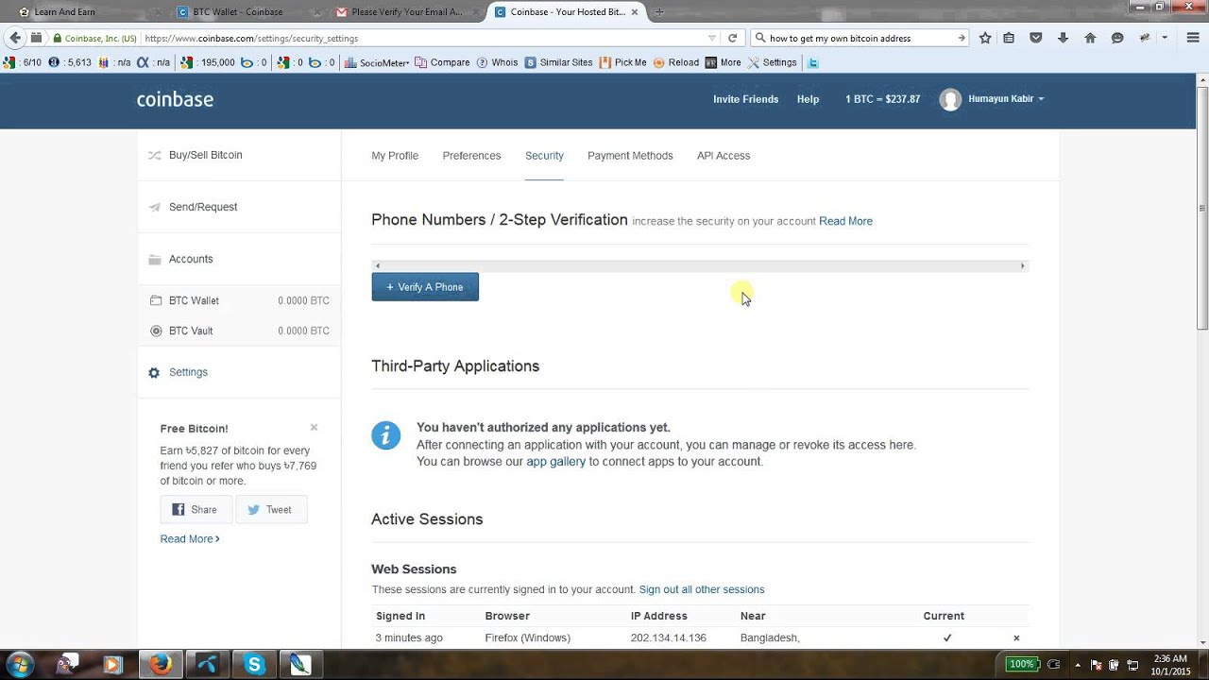Click Compare in the SEO toolbar
Viewport: 1209px width, 680px height.
pyautogui.click(x=442, y=62)
